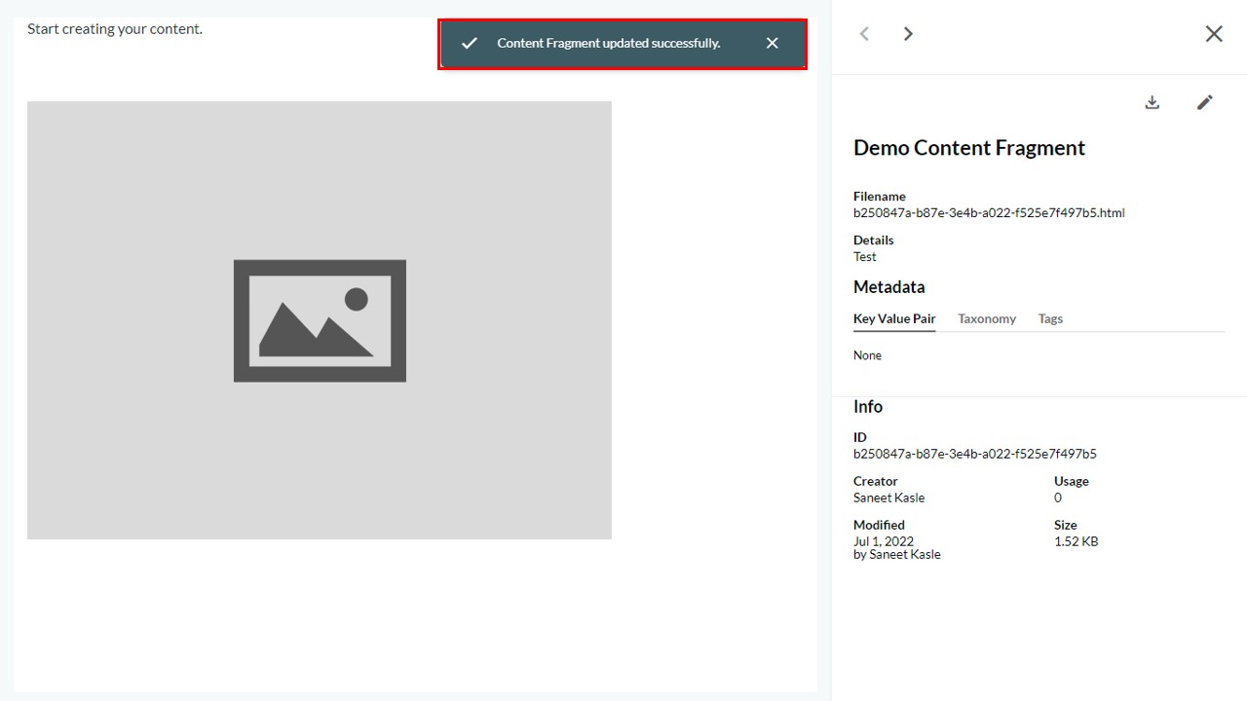Select the Key Value Pair tab
Viewport: 1247px width, 701px height.
pyautogui.click(x=894, y=318)
